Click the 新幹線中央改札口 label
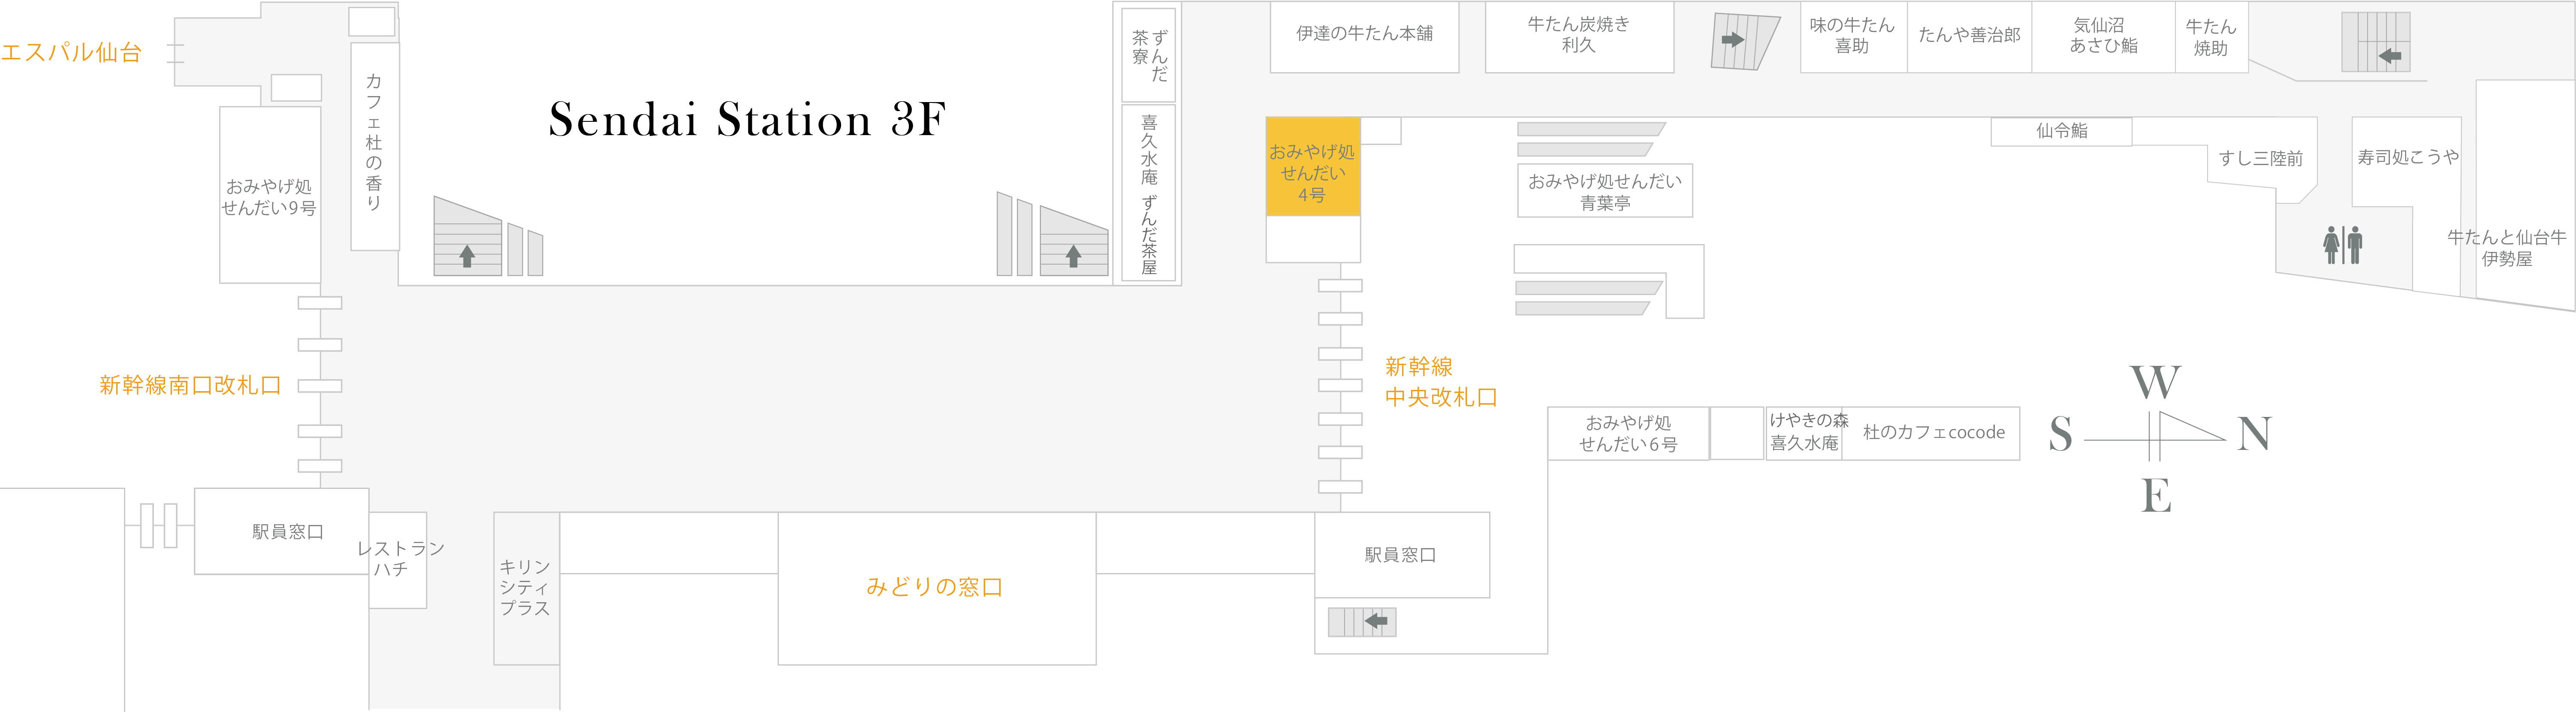Viewport: 2576px width, 712px height. coord(1441,382)
